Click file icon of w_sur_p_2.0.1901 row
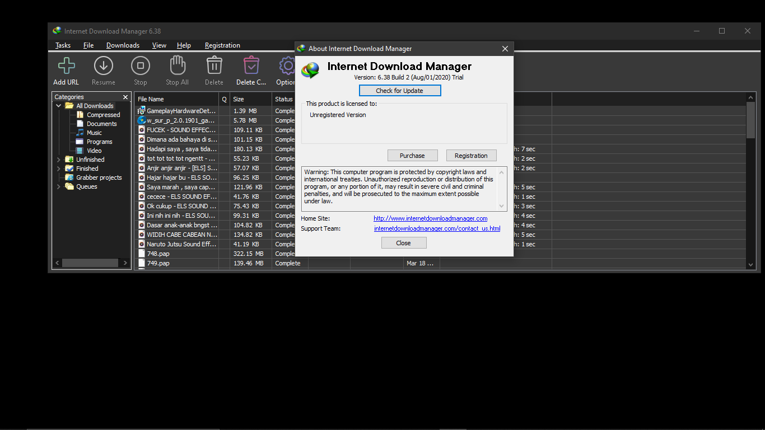Viewport: 765px width, 430px height. tap(142, 120)
